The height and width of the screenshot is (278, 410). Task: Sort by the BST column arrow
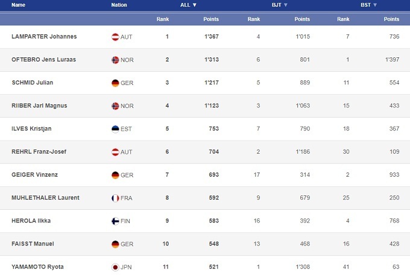click(375, 5)
